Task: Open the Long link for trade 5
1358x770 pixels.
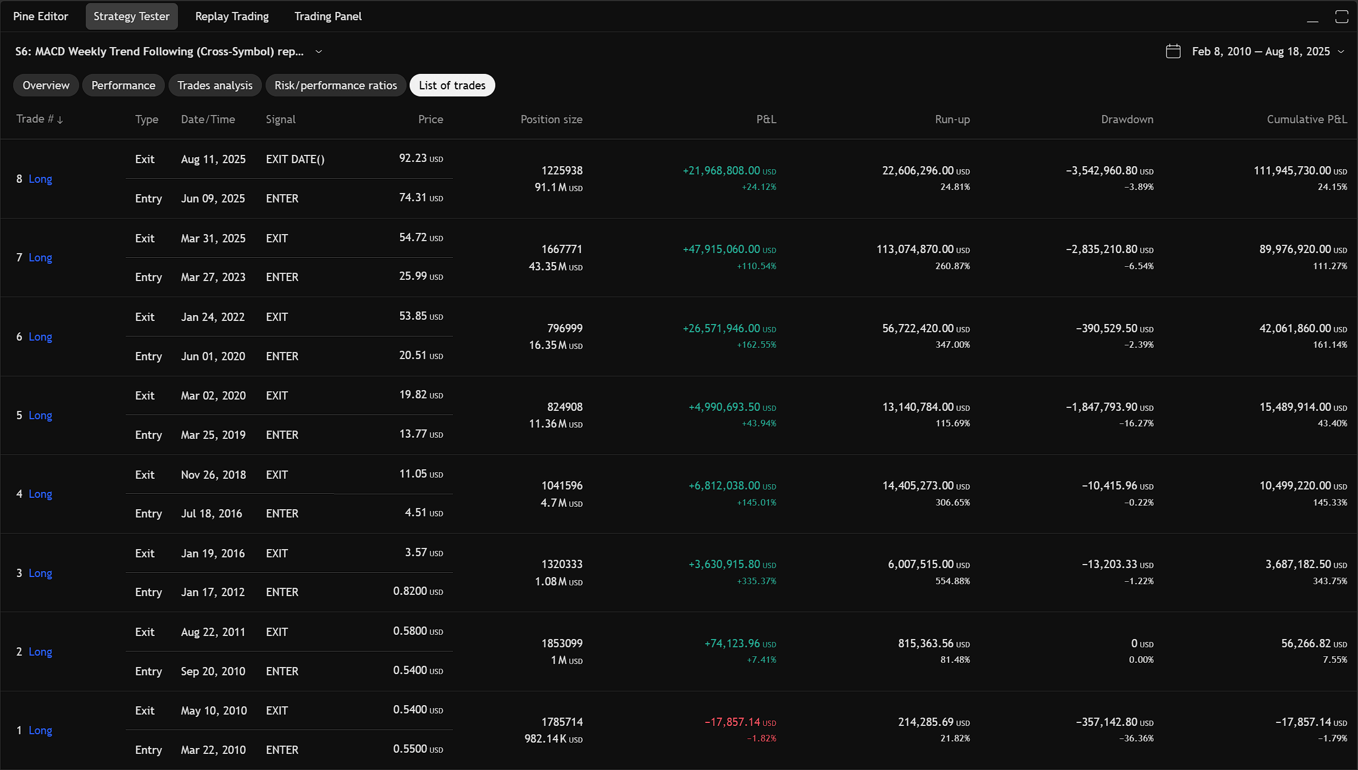Action: (40, 415)
